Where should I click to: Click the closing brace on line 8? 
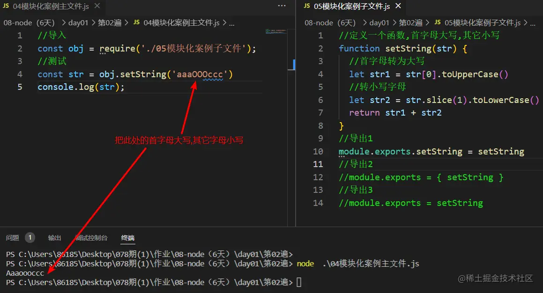click(x=341, y=126)
